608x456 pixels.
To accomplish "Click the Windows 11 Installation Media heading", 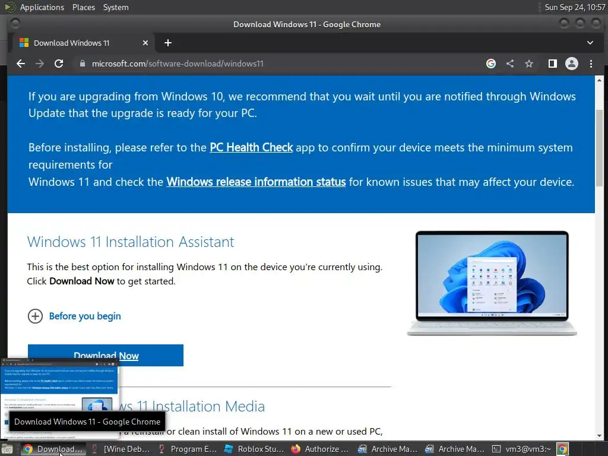I will click(x=192, y=406).
